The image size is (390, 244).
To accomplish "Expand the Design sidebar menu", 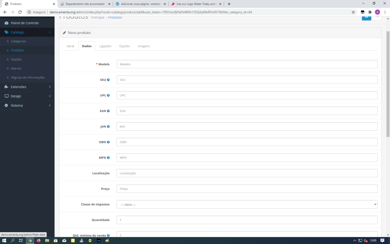I will tap(27, 96).
